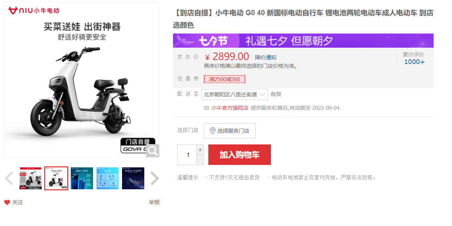Select the dark night scene thumbnail
Viewport: 452px width, 226px height.
click(133, 178)
